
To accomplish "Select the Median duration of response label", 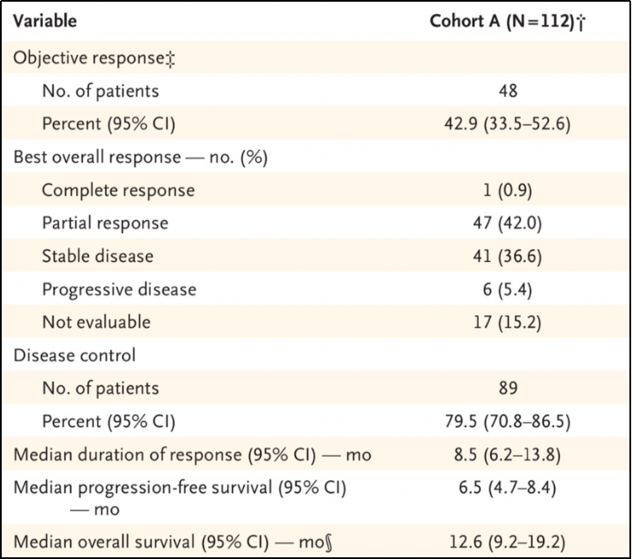I will pyautogui.click(x=192, y=455).
